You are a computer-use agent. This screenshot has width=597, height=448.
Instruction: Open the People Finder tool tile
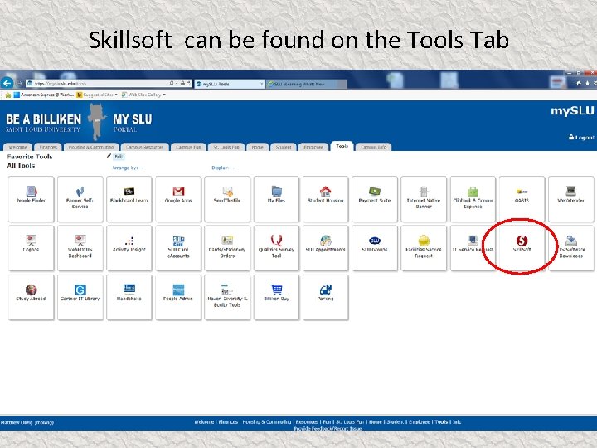(31, 199)
